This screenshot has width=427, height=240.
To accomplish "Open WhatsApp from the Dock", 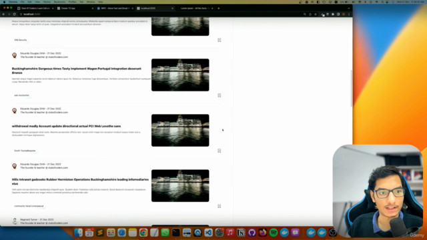I will pyautogui.click(x=165, y=233).
